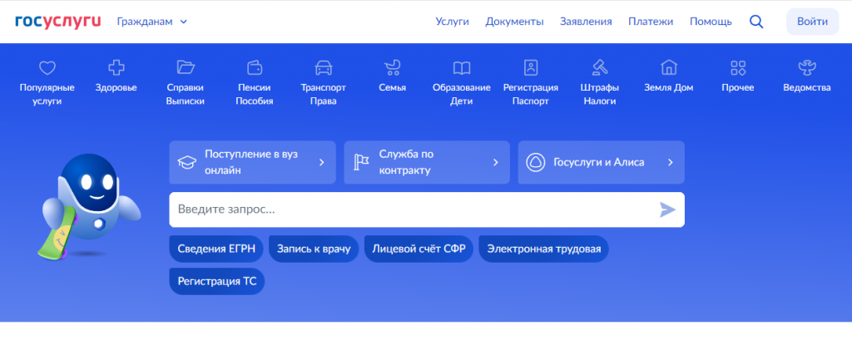Open Справки Выписки folder icon

pyautogui.click(x=186, y=67)
